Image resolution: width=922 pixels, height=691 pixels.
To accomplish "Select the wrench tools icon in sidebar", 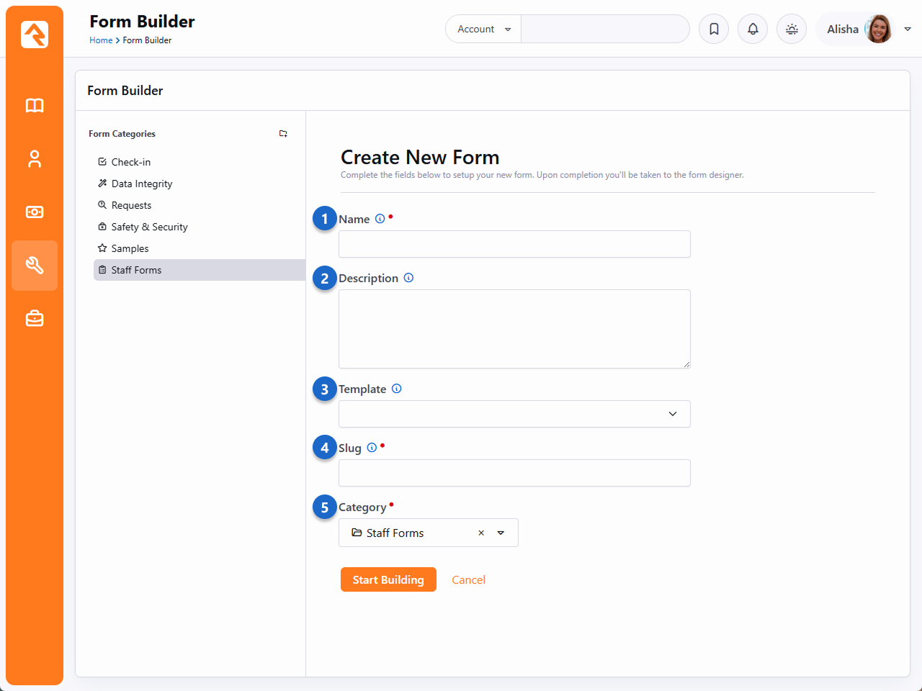I will point(35,266).
